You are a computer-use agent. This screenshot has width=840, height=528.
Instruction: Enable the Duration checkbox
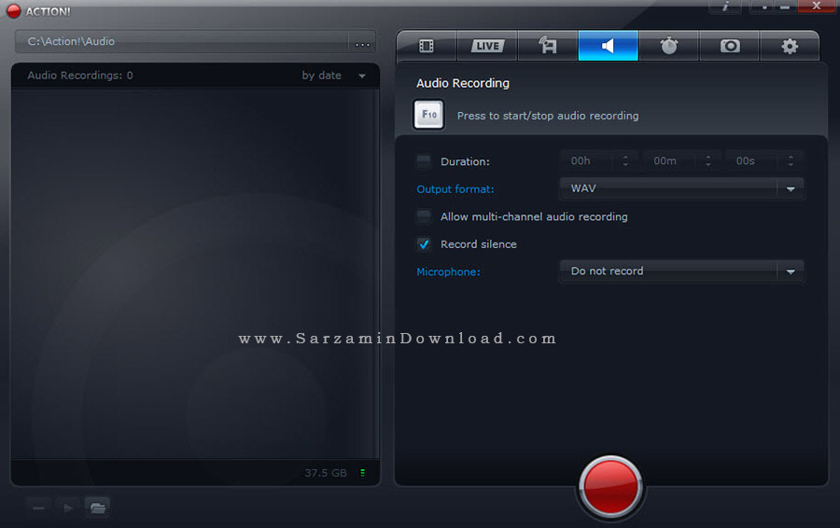[x=424, y=161]
